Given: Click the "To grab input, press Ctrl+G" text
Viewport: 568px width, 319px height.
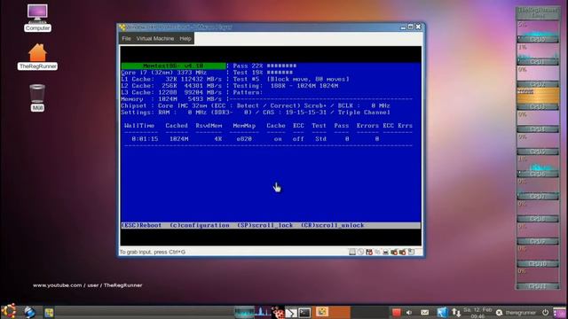Looking at the screenshot, I should pyautogui.click(x=153, y=252).
